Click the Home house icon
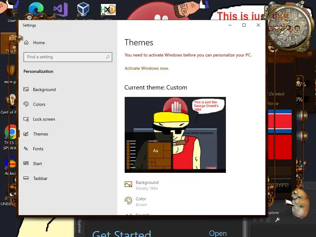 26,43
